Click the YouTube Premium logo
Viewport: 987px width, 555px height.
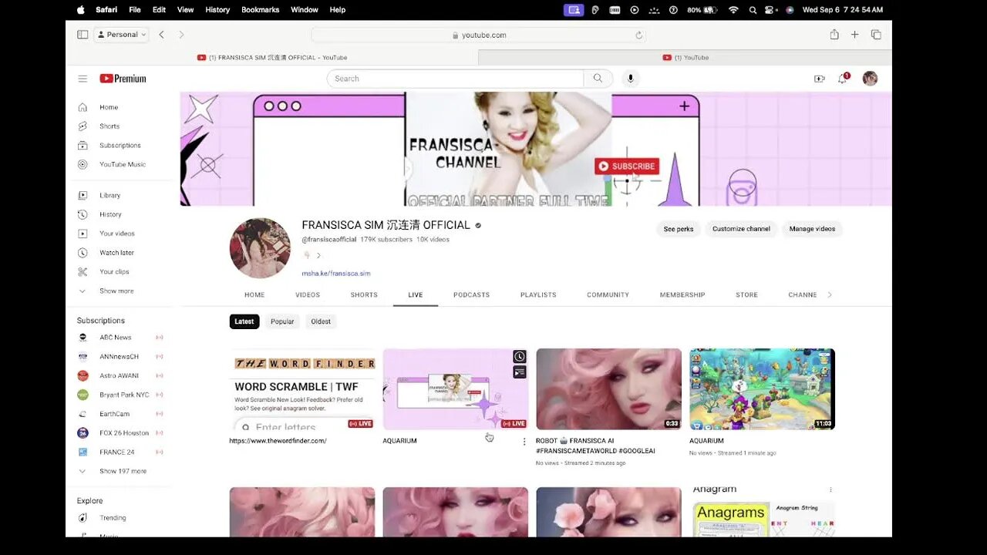click(x=123, y=79)
